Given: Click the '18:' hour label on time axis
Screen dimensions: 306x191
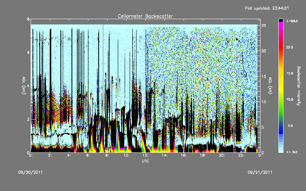Looking at the screenshot, I should pyautogui.click(x=203, y=155).
